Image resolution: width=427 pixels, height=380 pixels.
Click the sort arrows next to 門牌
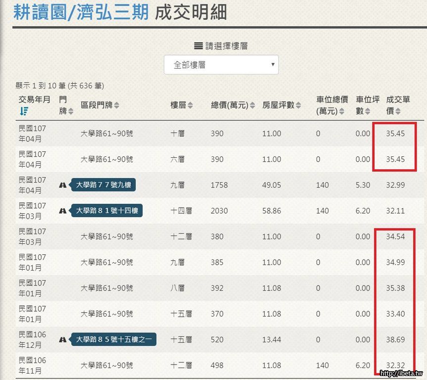tap(71, 112)
